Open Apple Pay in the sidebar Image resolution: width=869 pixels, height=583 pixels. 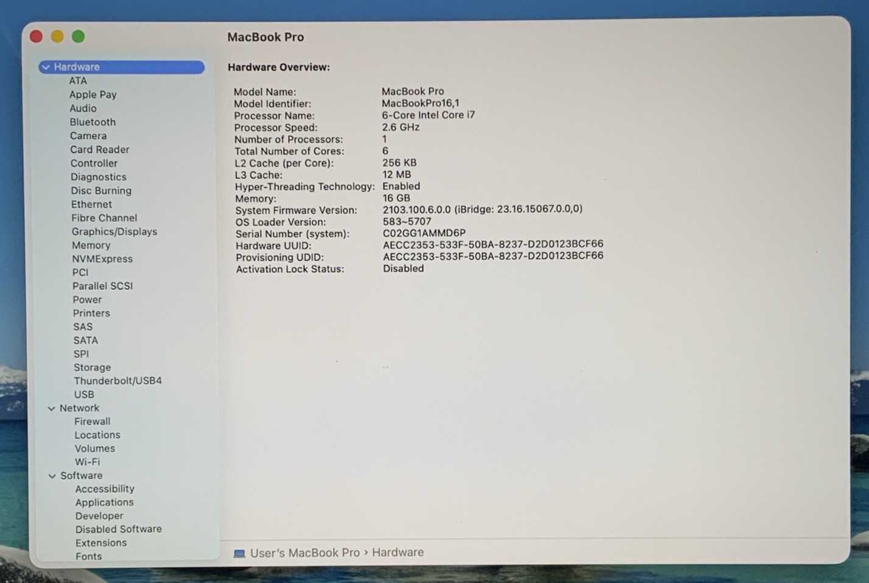pyautogui.click(x=93, y=94)
